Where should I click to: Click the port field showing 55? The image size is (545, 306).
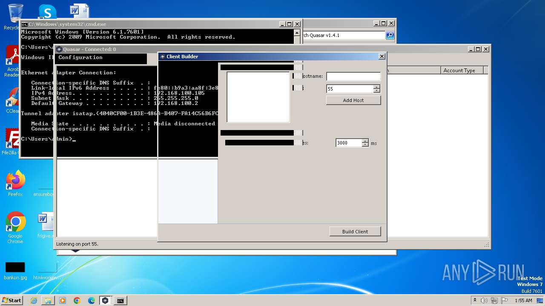pos(350,89)
